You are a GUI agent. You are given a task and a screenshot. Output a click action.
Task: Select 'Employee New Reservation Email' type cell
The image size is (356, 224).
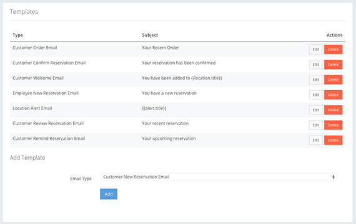tap(46, 93)
